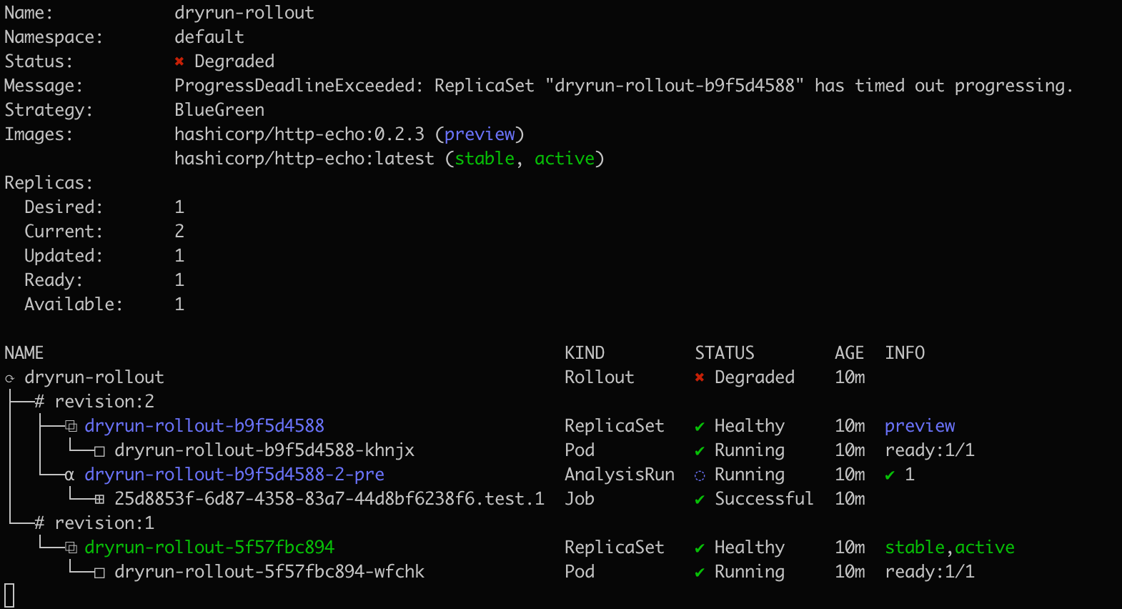Click the rollout icon beside dryrun-rollout tree root
Viewport: 1122px width, 609px height.
pyautogui.click(x=10, y=378)
